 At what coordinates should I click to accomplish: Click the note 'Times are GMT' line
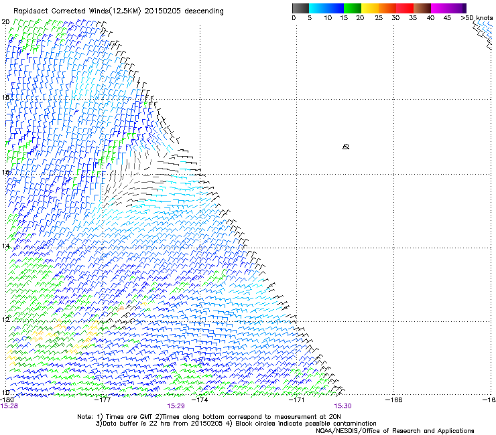click(x=209, y=417)
